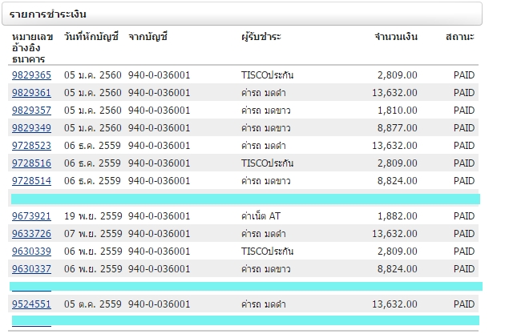This screenshot has width=509, height=334.
Task: Select amount 8,877.00 cell
Action: click(398, 128)
